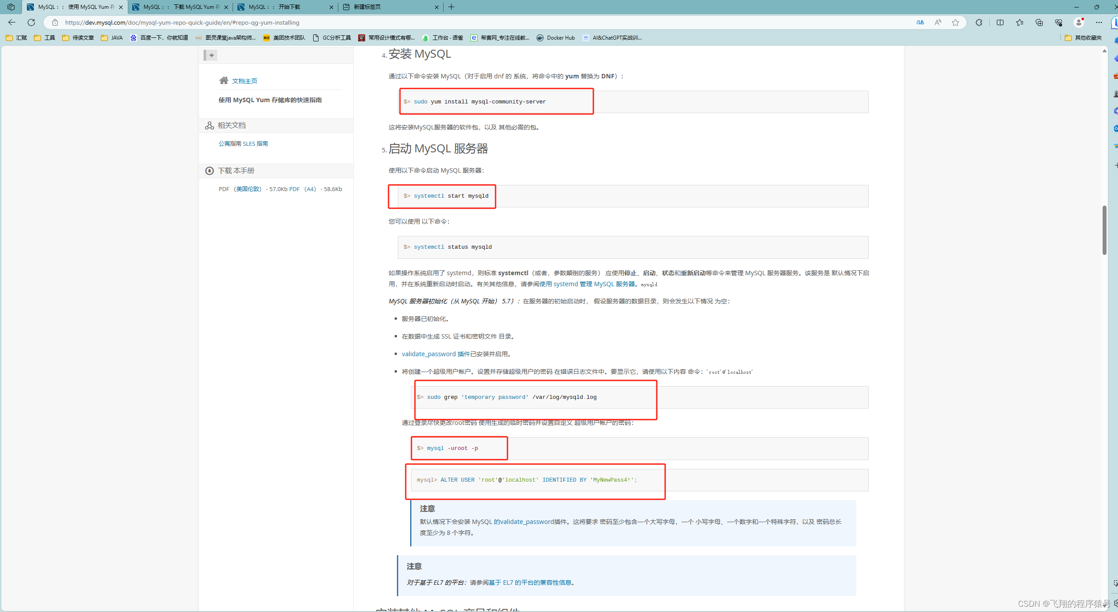Open the 汇赋 bookmarks folder
1118x612 pixels.
point(16,38)
